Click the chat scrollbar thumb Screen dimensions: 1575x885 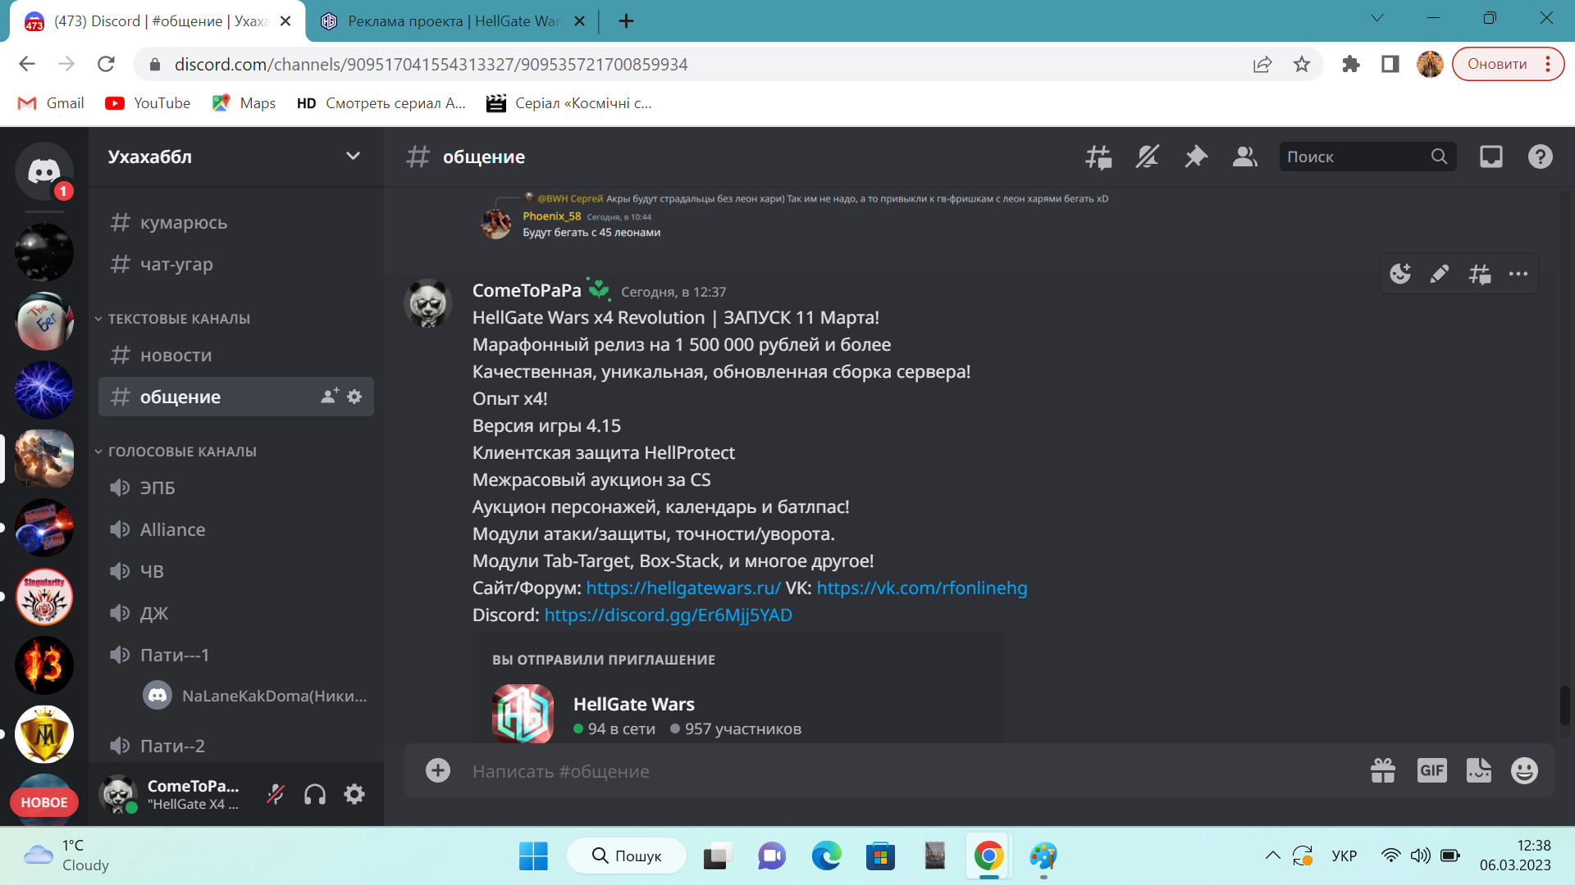pyautogui.click(x=1565, y=706)
